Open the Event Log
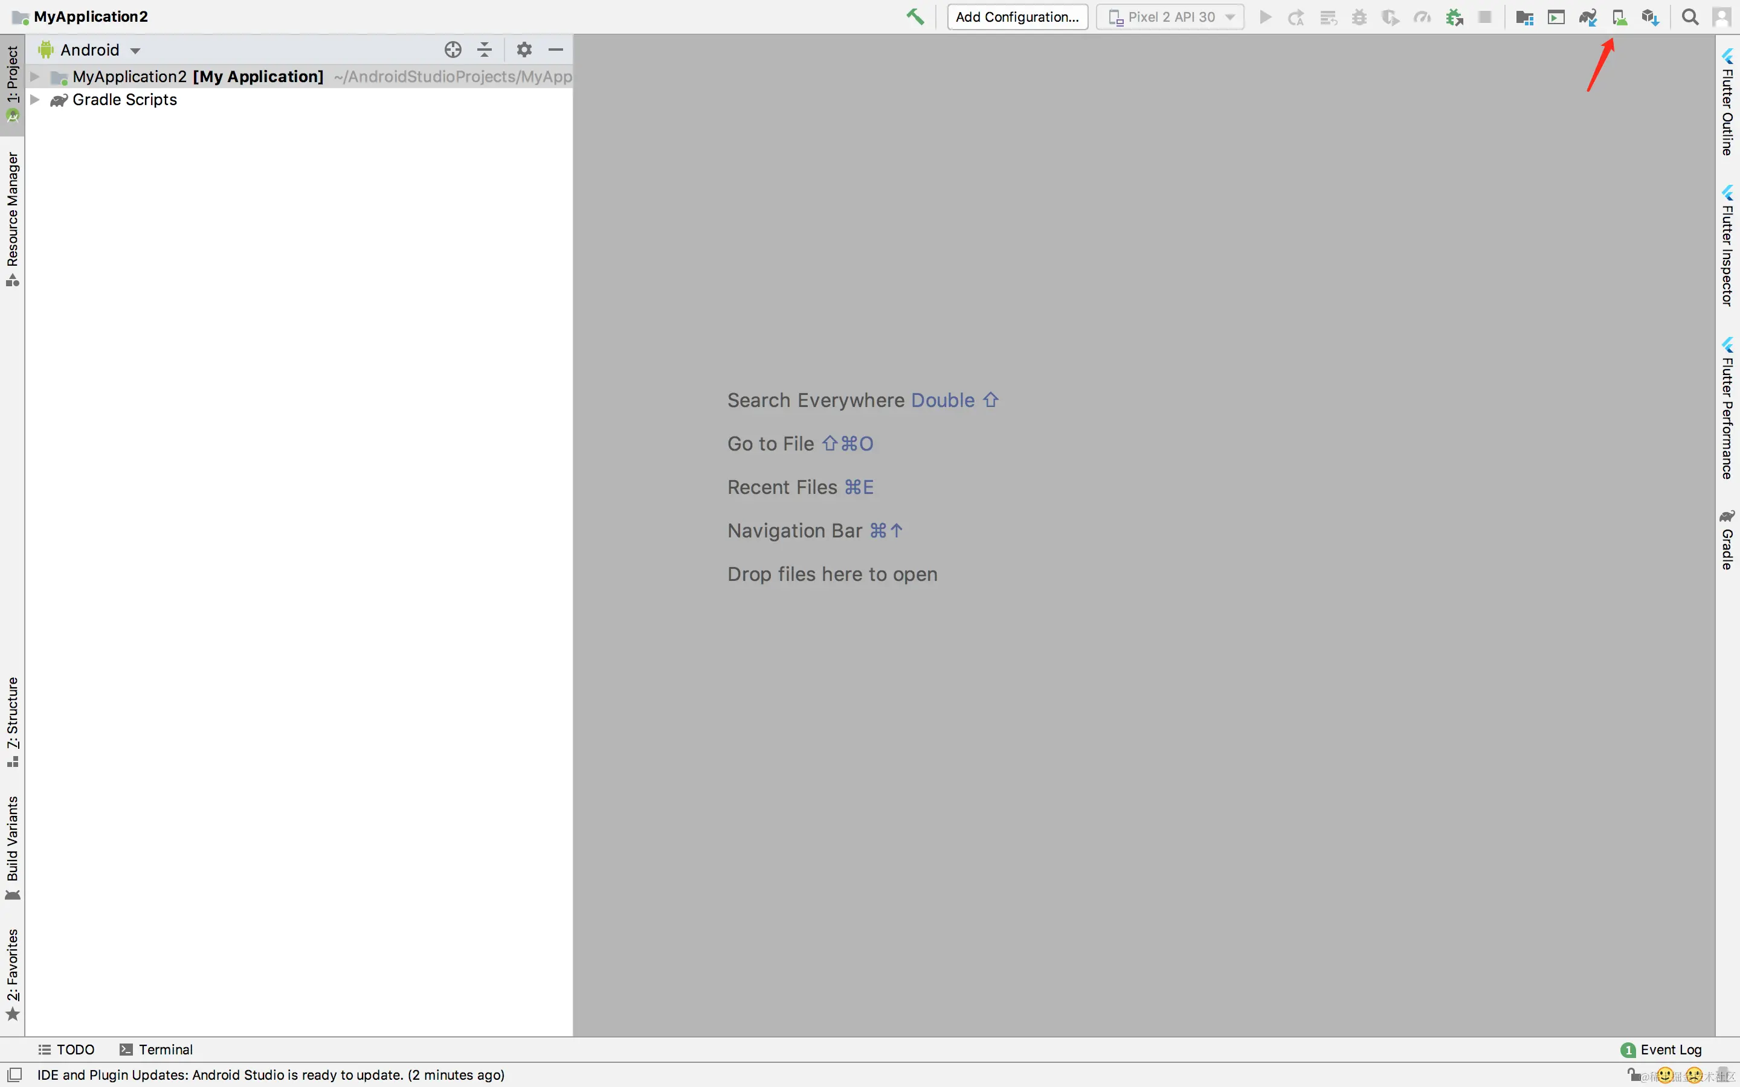This screenshot has width=1740, height=1087. (x=1661, y=1050)
